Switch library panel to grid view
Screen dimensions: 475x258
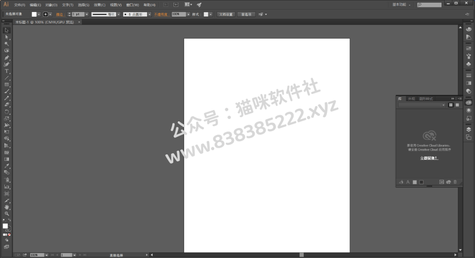[x=451, y=105]
